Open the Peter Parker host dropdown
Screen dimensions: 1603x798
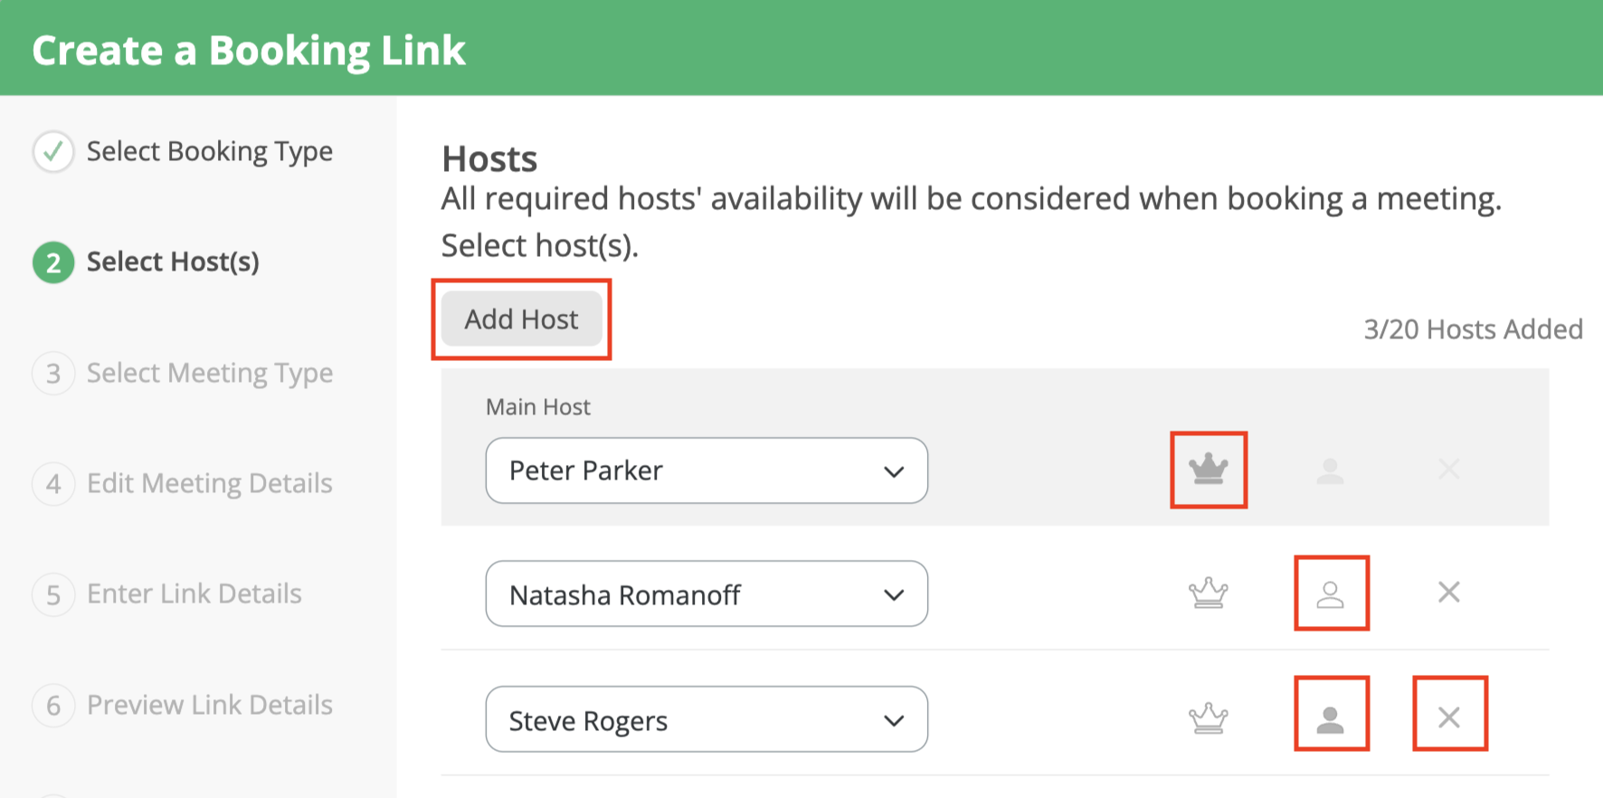point(707,470)
